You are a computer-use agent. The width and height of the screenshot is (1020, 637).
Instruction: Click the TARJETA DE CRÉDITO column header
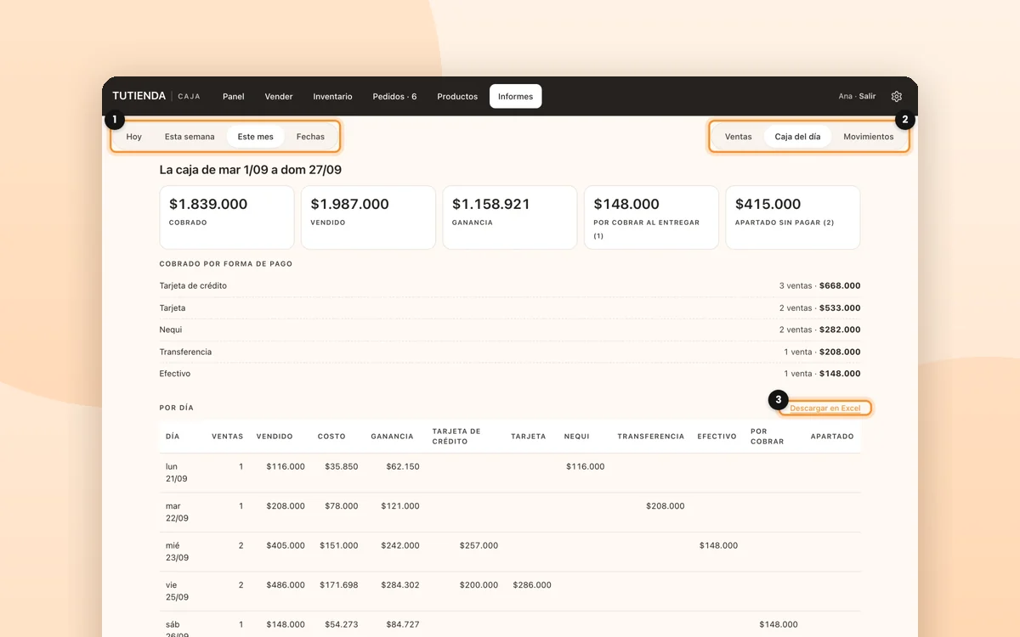[456, 437]
